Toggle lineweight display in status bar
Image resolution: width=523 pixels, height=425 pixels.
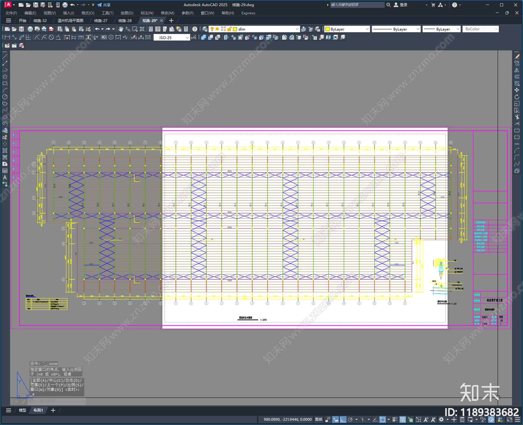[395, 419]
